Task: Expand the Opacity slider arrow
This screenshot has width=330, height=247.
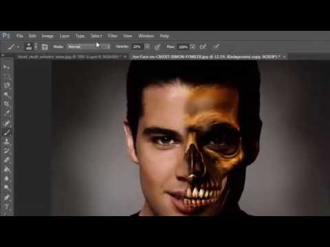Action: click(x=147, y=47)
